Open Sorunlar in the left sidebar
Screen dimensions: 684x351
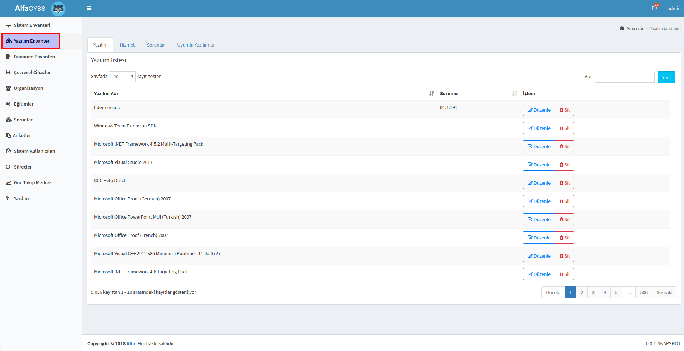[41, 120]
